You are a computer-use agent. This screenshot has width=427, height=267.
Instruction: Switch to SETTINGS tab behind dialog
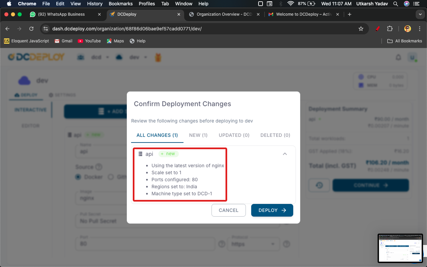(x=62, y=95)
